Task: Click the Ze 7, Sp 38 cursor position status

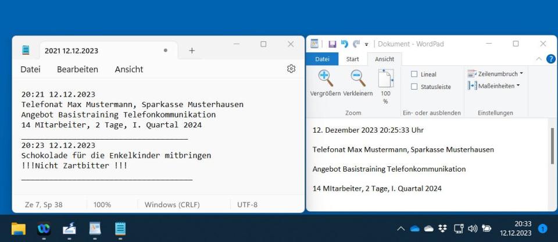Action: pos(44,205)
